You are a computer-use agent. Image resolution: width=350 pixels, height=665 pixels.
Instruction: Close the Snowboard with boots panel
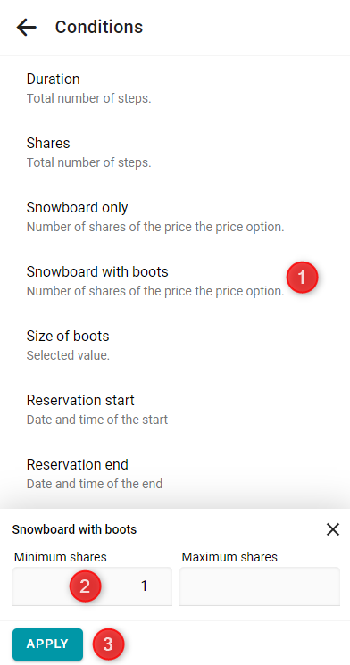[x=333, y=528]
